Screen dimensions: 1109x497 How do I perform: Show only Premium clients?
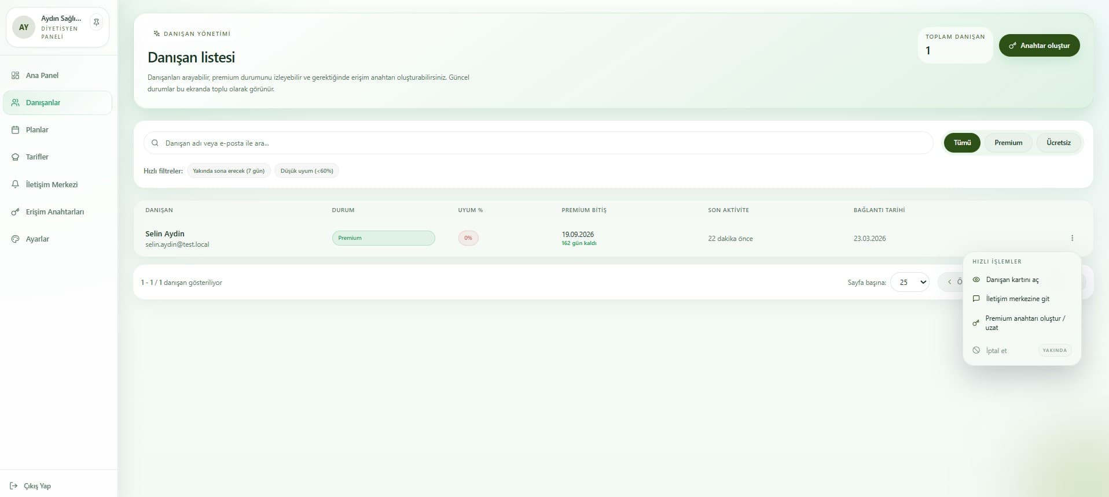pos(1008,143)
